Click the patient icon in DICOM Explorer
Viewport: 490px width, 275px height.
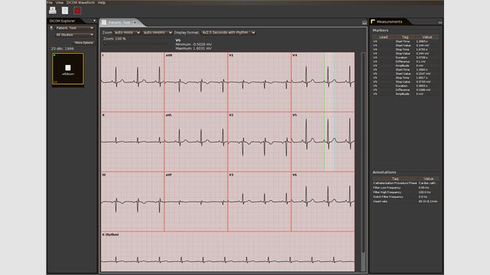(52, 28)
